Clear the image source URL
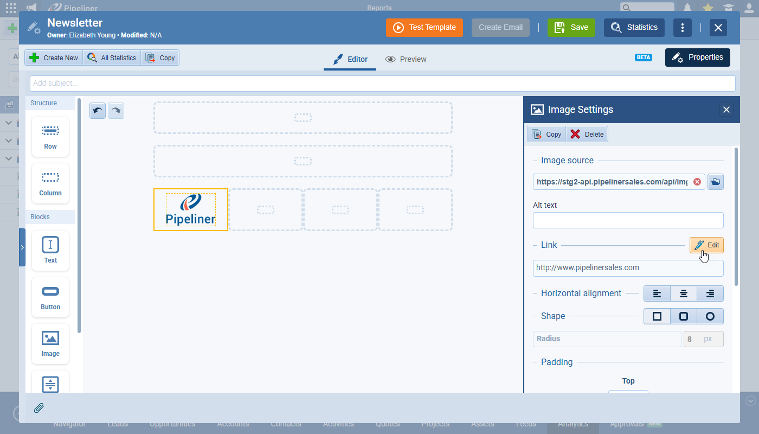This screenshot has height=434, width=759. point(697,182)
